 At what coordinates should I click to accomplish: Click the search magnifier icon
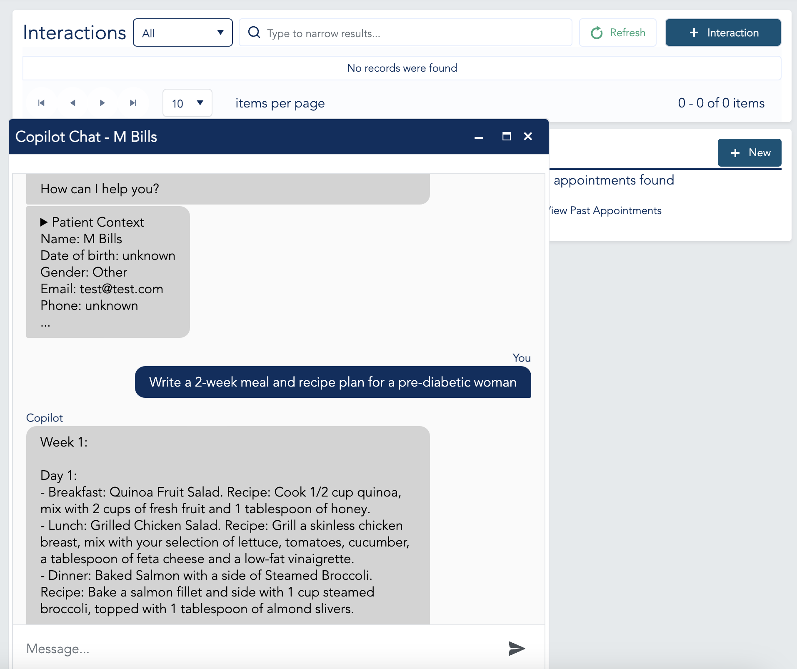coord(255,32)
